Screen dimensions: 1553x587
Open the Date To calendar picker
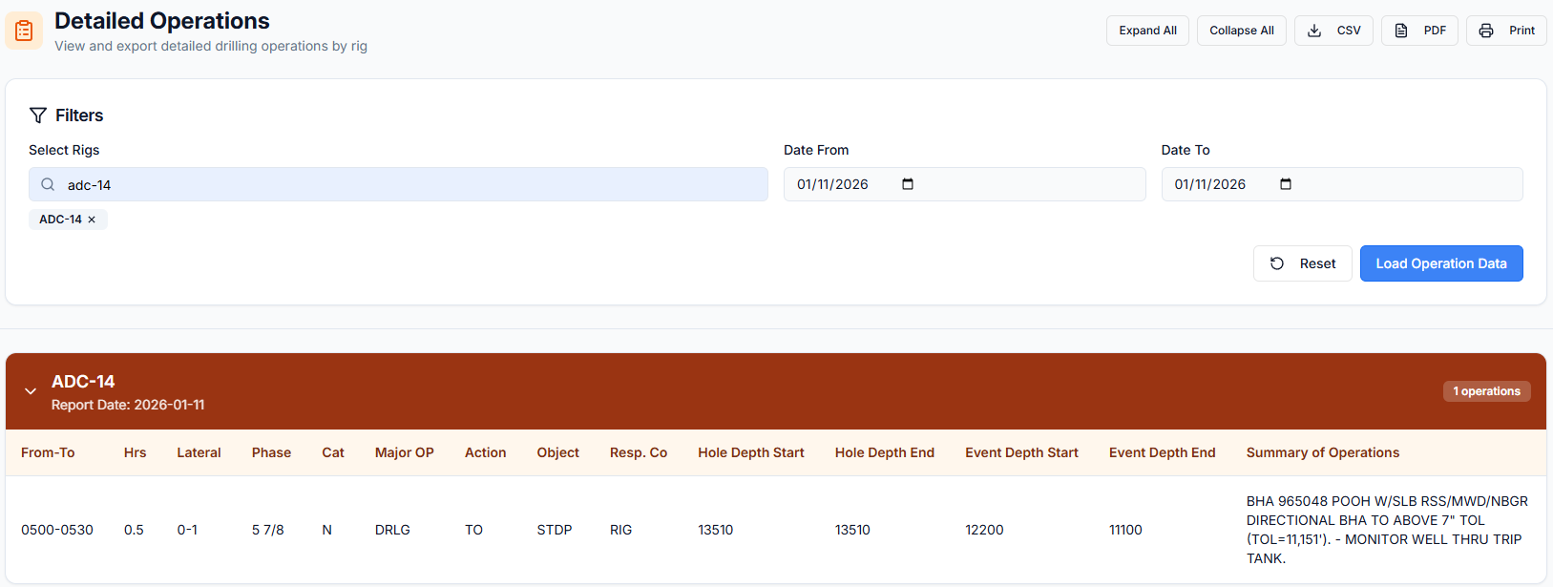point(1285,184)
